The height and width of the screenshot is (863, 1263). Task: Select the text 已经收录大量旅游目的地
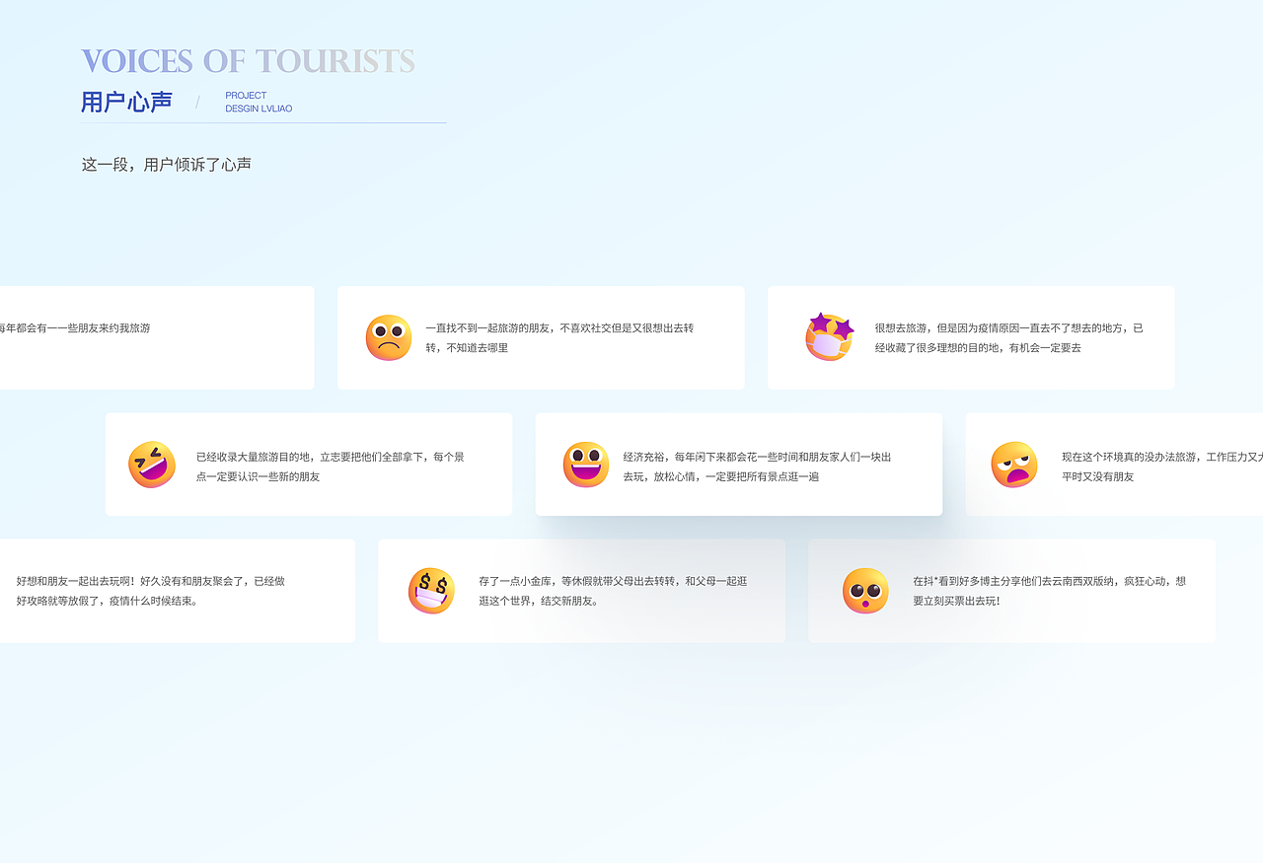(x=255, y=458)
